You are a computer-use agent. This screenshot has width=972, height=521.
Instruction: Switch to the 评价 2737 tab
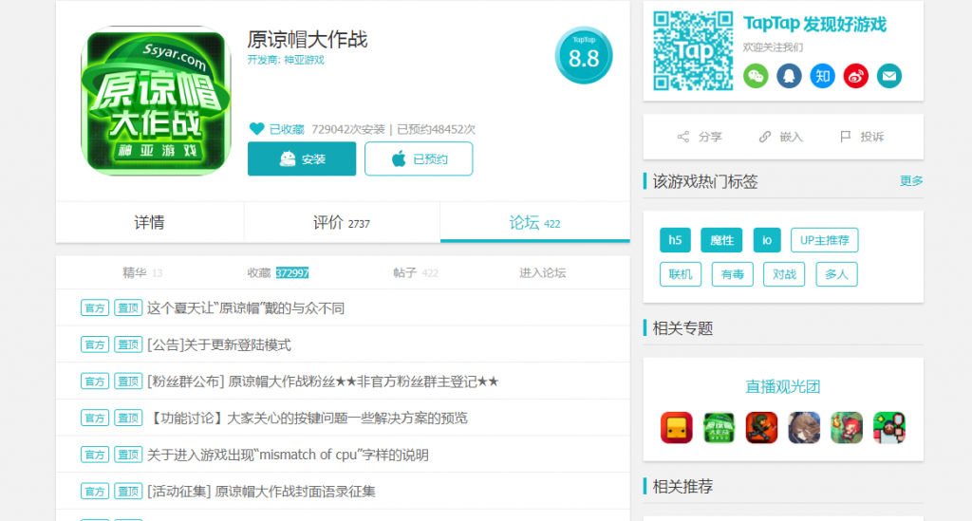[x=342, y=222]
